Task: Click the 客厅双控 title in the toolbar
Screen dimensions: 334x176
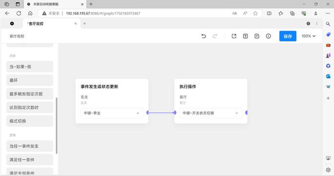Action: 17,36
